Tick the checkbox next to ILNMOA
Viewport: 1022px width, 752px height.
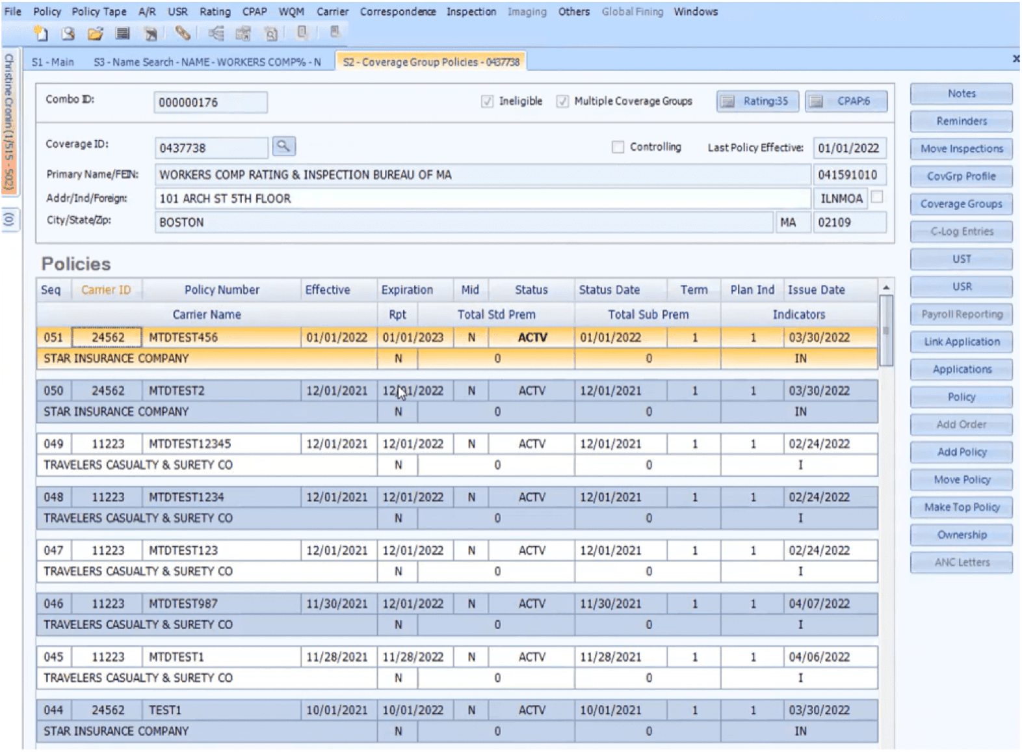877,196
